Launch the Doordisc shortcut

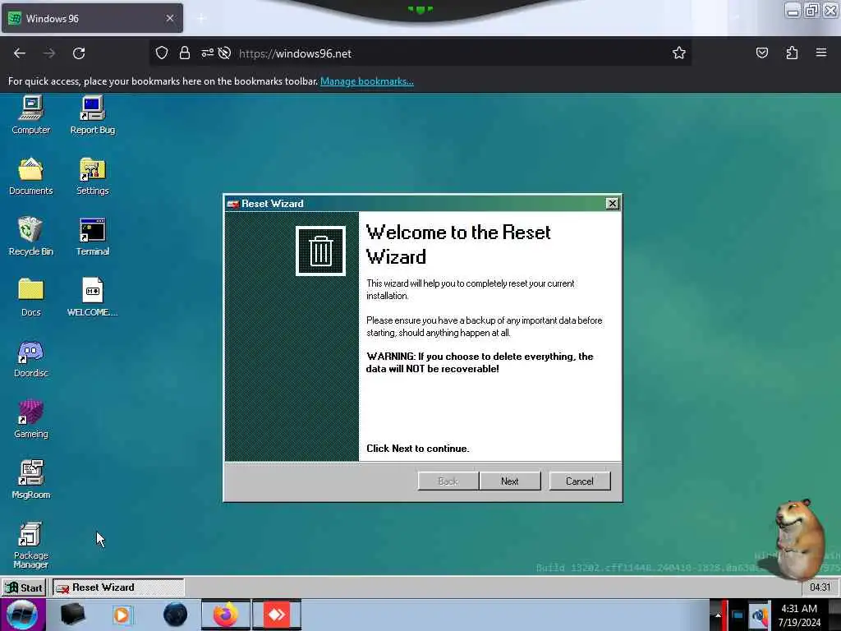point(31,358)
